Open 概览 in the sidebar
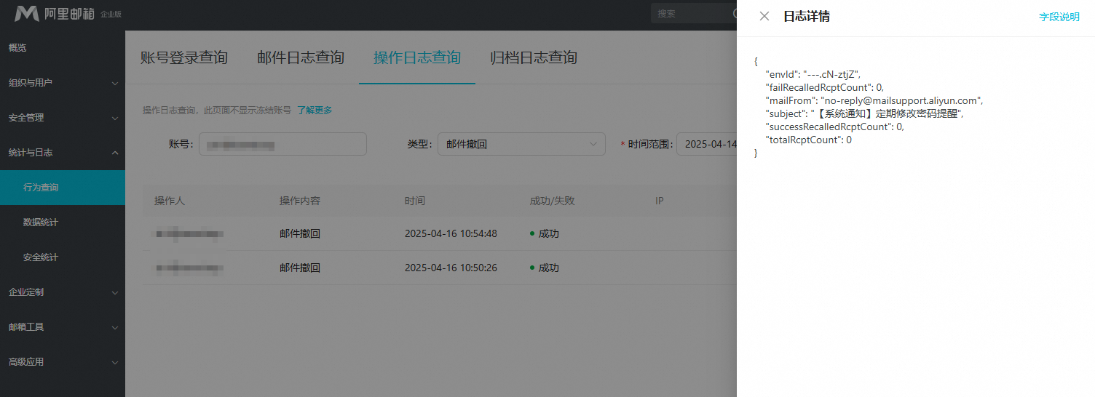Screen dimensions: 1095x397 [x=17, y=48]
